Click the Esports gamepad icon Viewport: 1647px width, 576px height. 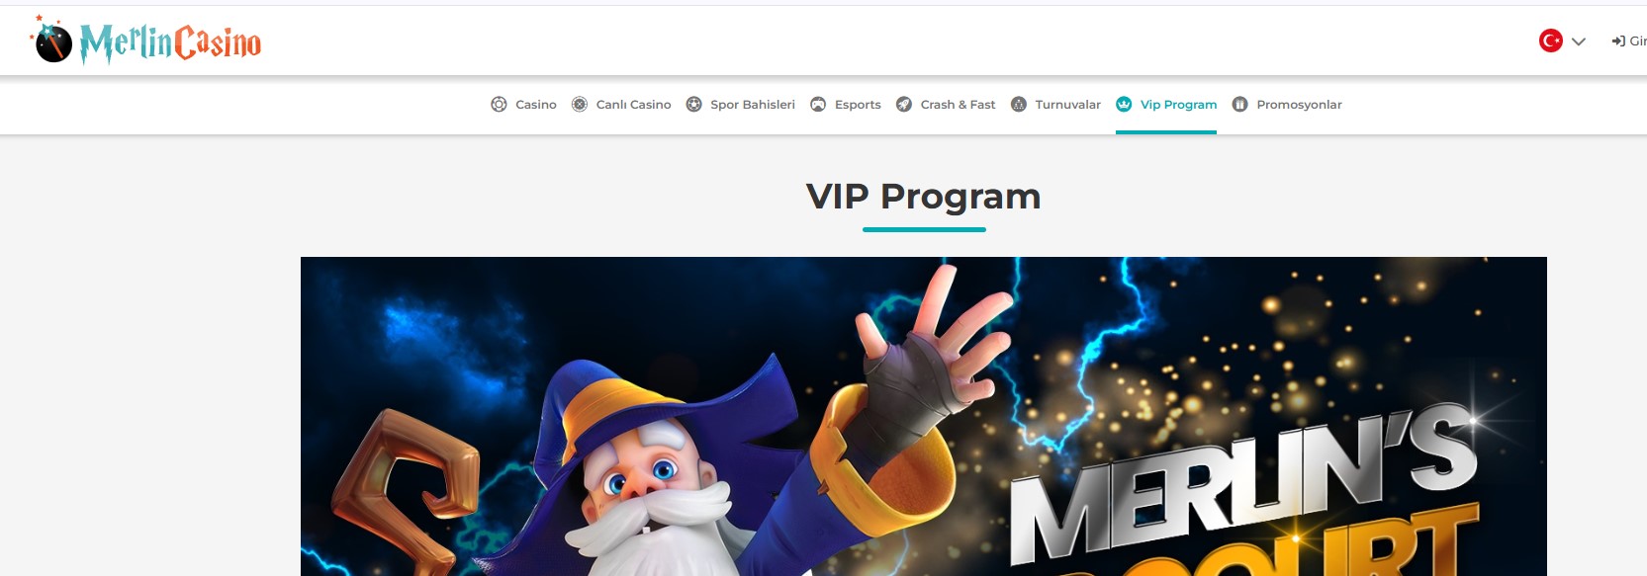tap(818, 104)
